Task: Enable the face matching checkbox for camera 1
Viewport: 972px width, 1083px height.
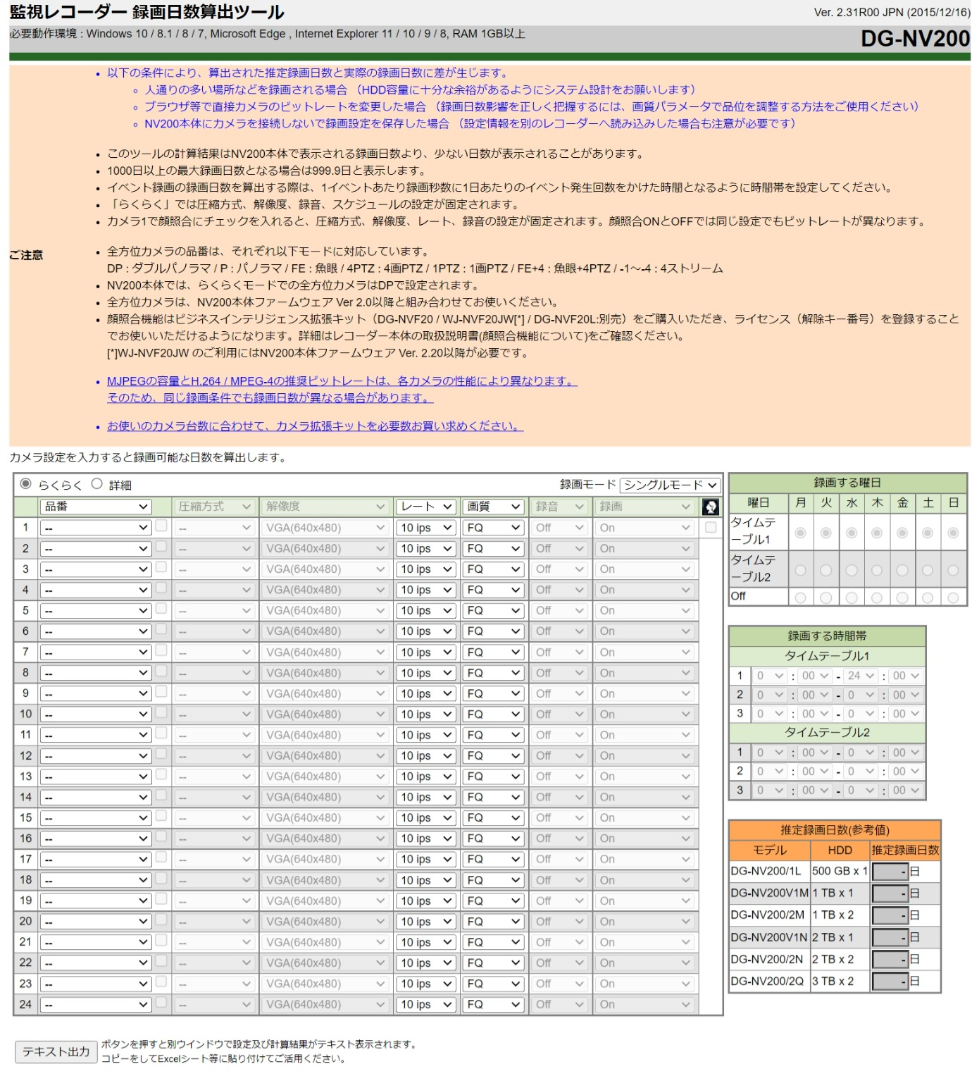Action: coord(710,527)
